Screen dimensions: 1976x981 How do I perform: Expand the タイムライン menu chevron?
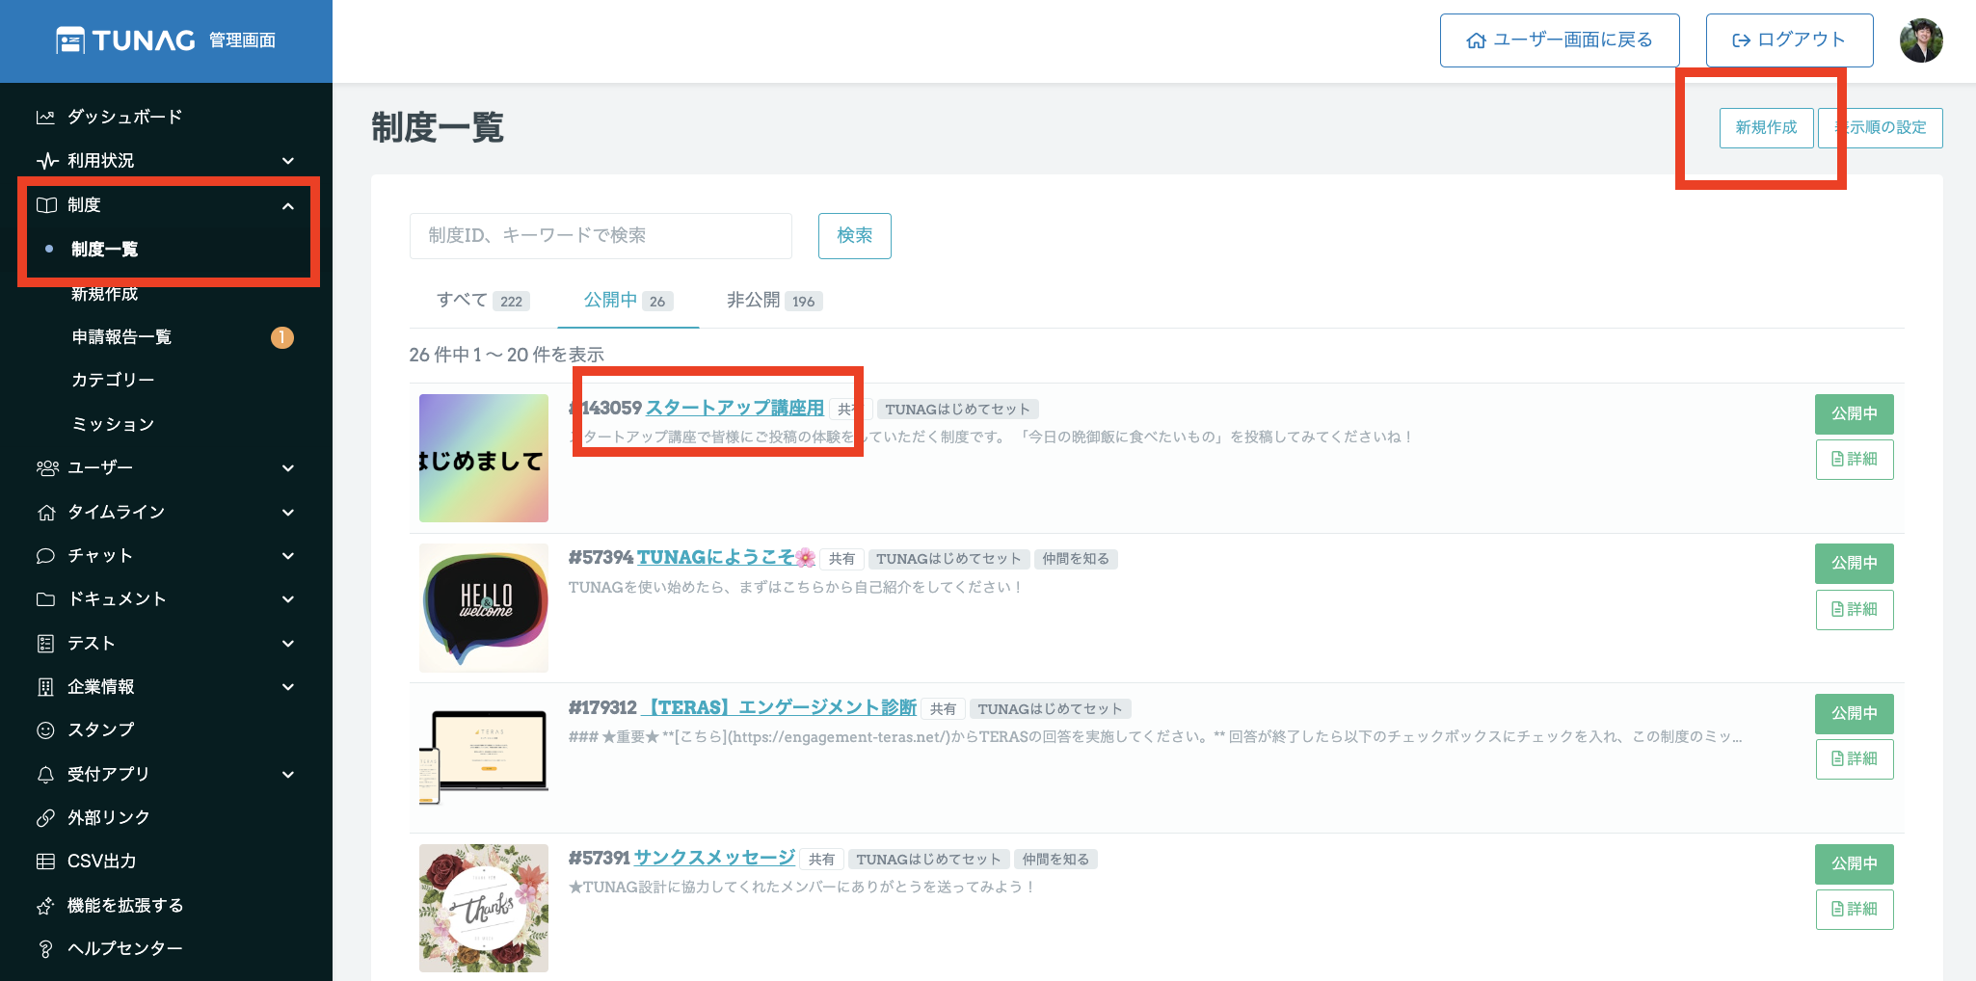click(x=287, y=513)
